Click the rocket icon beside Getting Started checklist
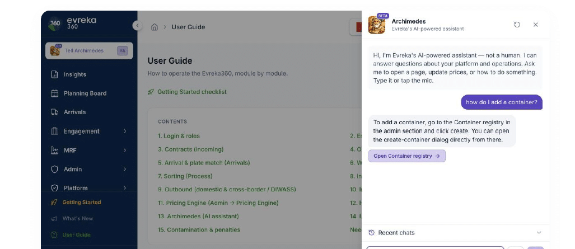This screenshot has width=575, height=249. pos(151,92)
